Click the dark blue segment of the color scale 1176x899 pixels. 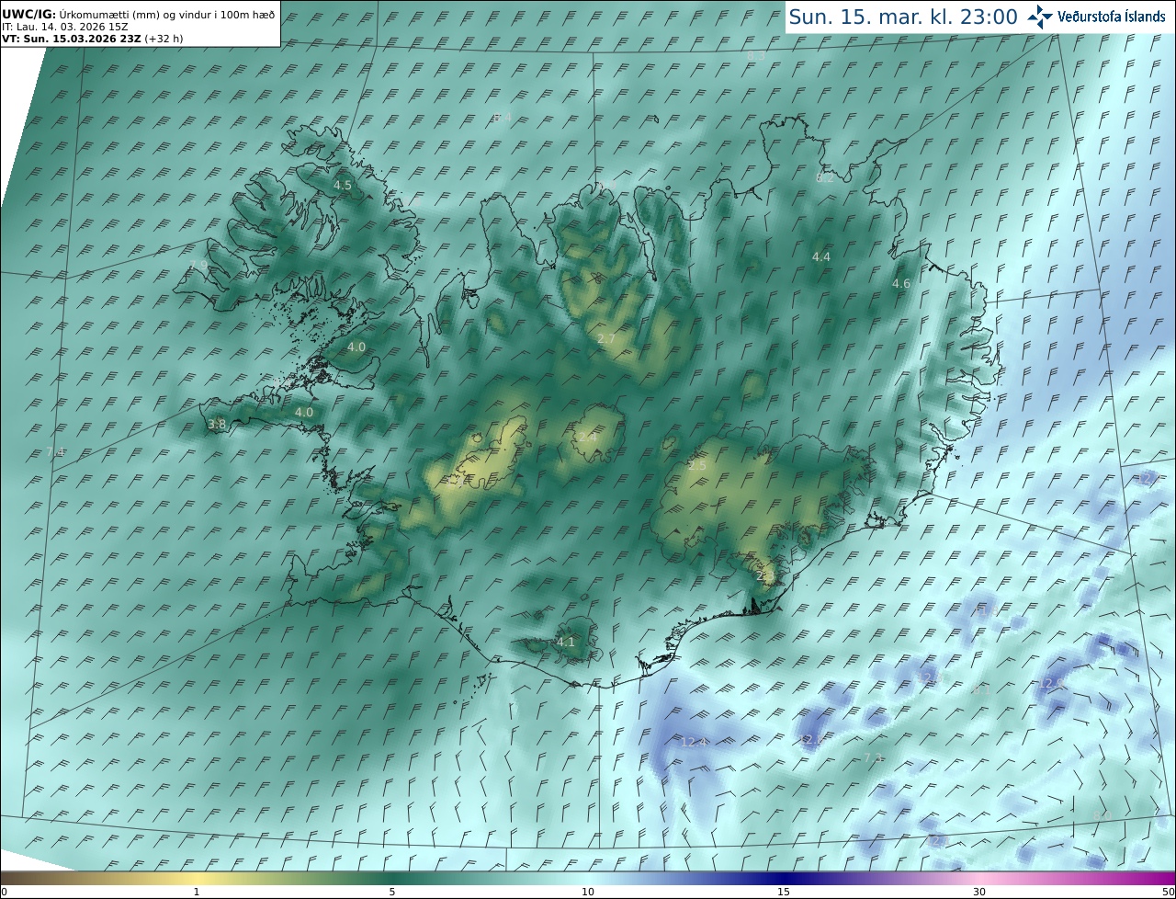point(784,878)
